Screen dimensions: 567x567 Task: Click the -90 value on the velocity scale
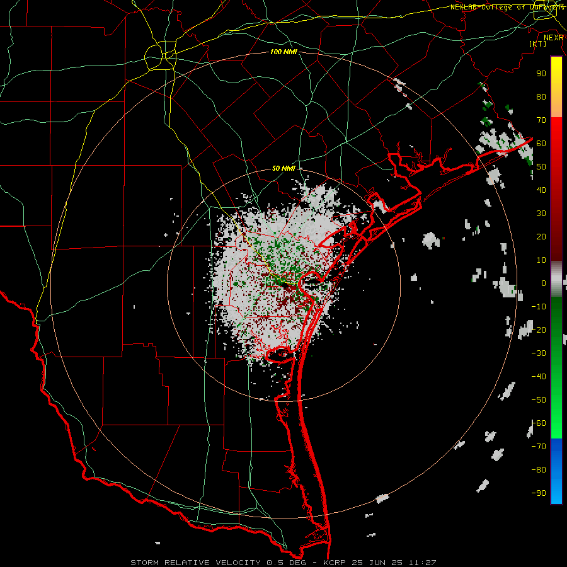pos(539,493)
